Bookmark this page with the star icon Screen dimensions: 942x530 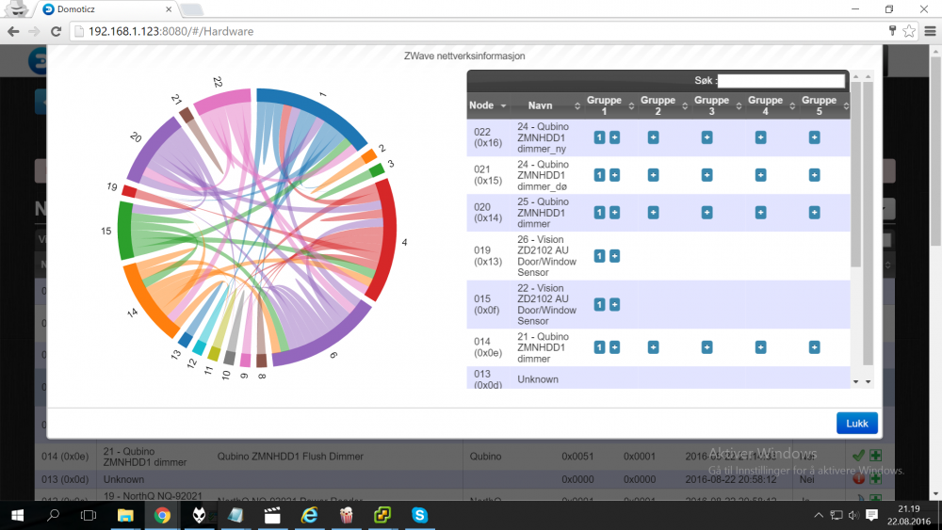point(909,31)
